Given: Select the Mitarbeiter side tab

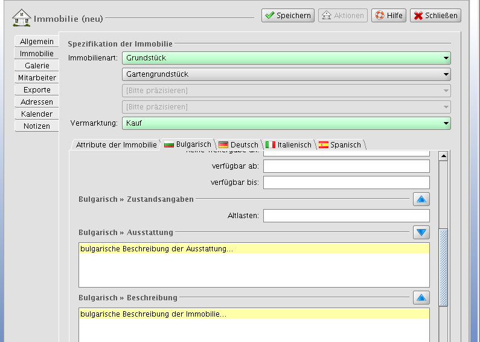Looking at the screenshot, I should (37, 78).
